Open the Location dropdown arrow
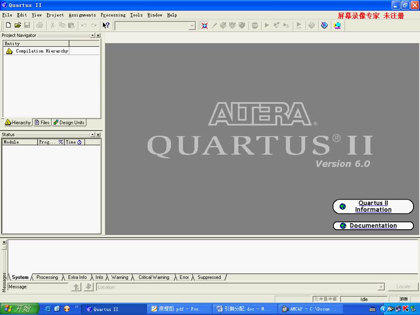 [x=381, y=287]
